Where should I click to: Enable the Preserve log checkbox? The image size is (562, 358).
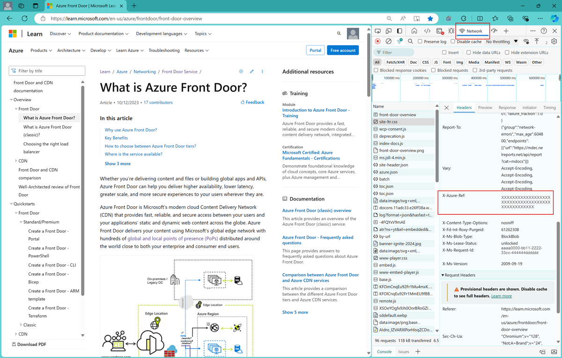pos(420,41)
